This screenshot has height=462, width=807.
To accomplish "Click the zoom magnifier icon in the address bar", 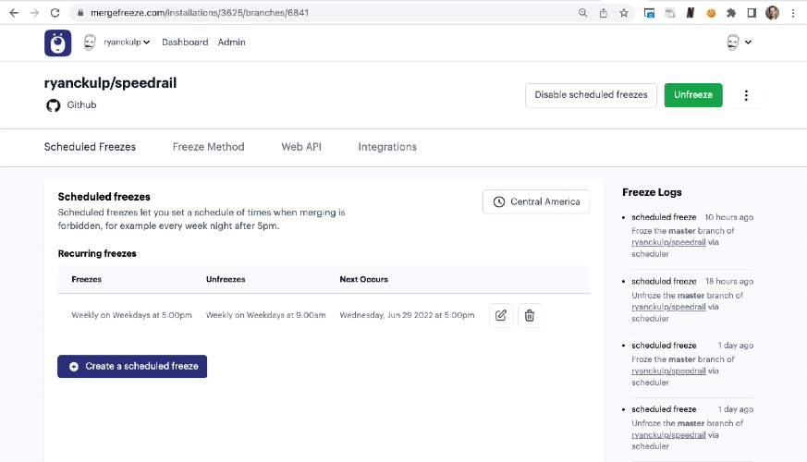I will click(582, 13).
